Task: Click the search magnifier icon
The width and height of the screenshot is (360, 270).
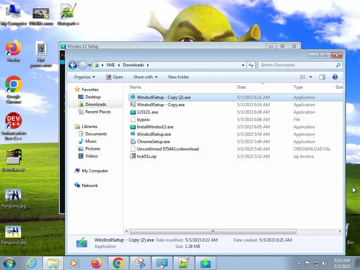Action: (x=338, y=65)
